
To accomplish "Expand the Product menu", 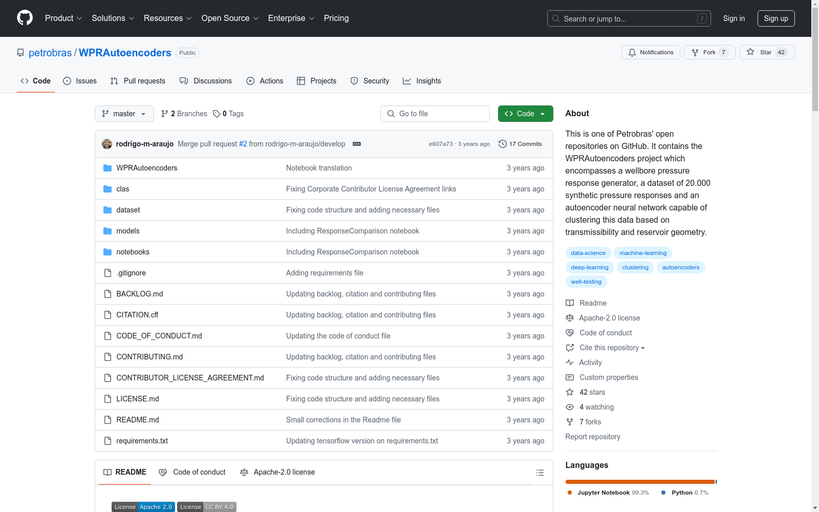I will coord(63,18).
